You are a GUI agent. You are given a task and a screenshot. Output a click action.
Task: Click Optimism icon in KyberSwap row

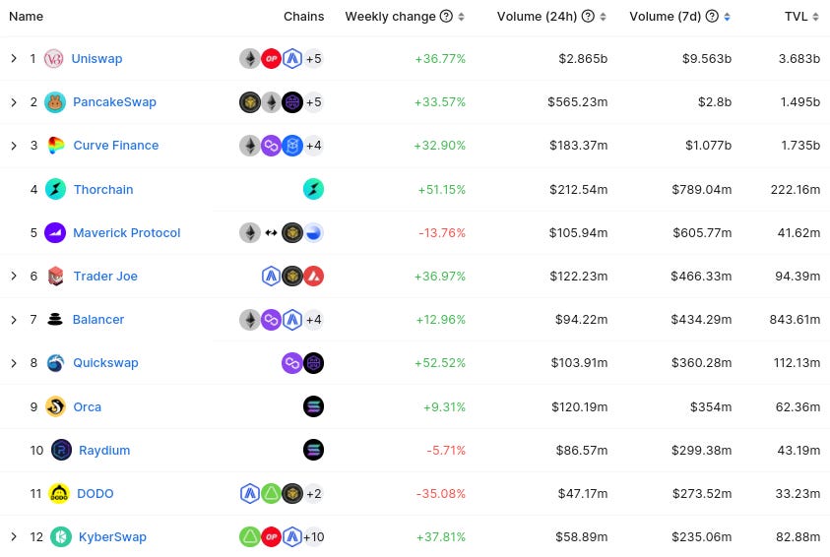point(271,537)
